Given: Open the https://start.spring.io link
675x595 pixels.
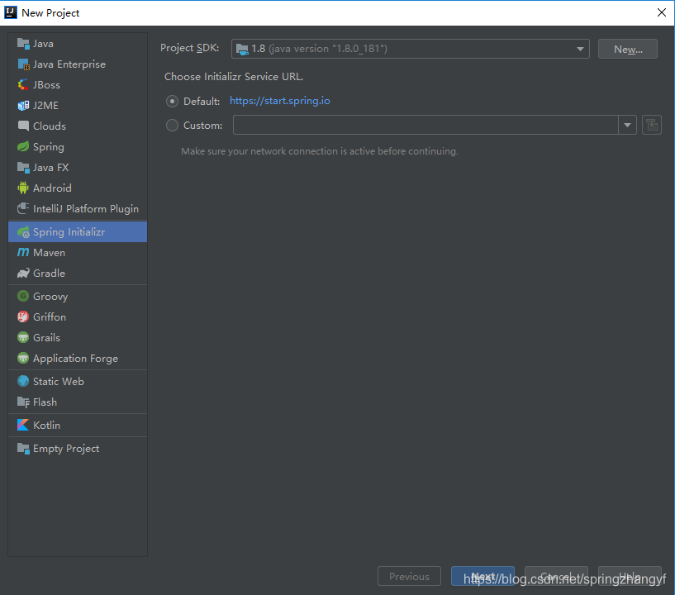Looking at the screenshot, I should click(280, 101).
